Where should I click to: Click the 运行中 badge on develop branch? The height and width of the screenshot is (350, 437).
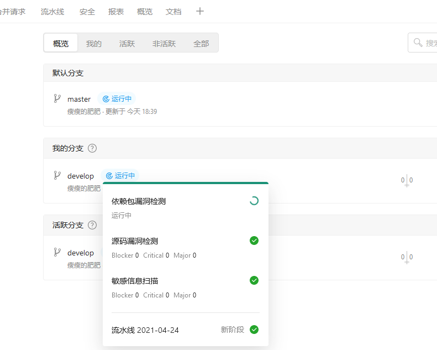120,176
